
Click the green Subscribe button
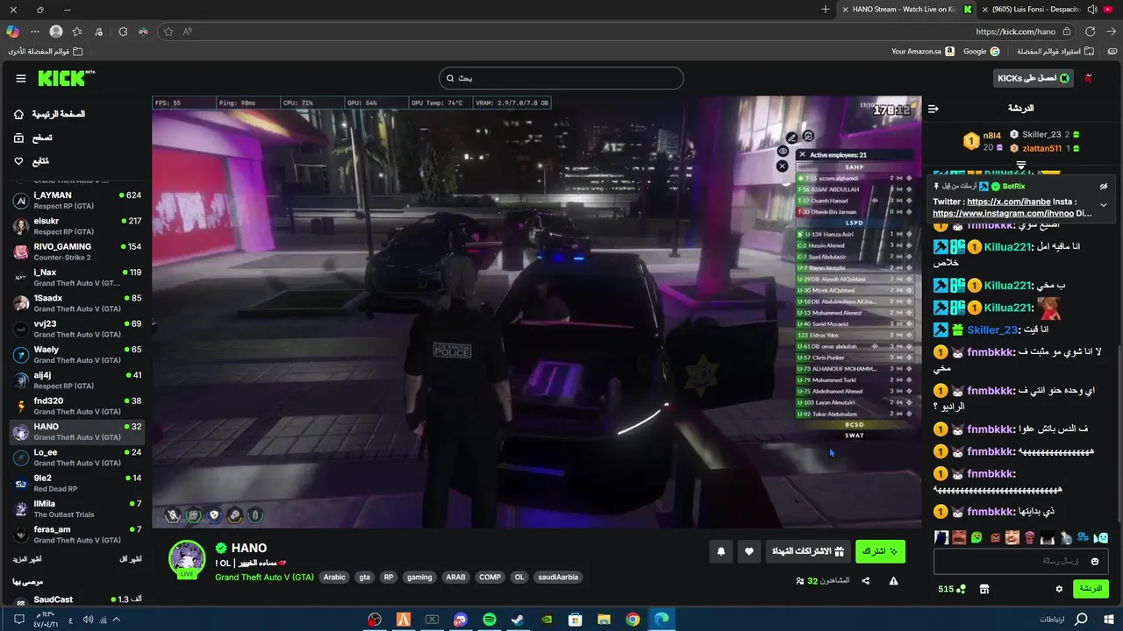tap(880, 551)
